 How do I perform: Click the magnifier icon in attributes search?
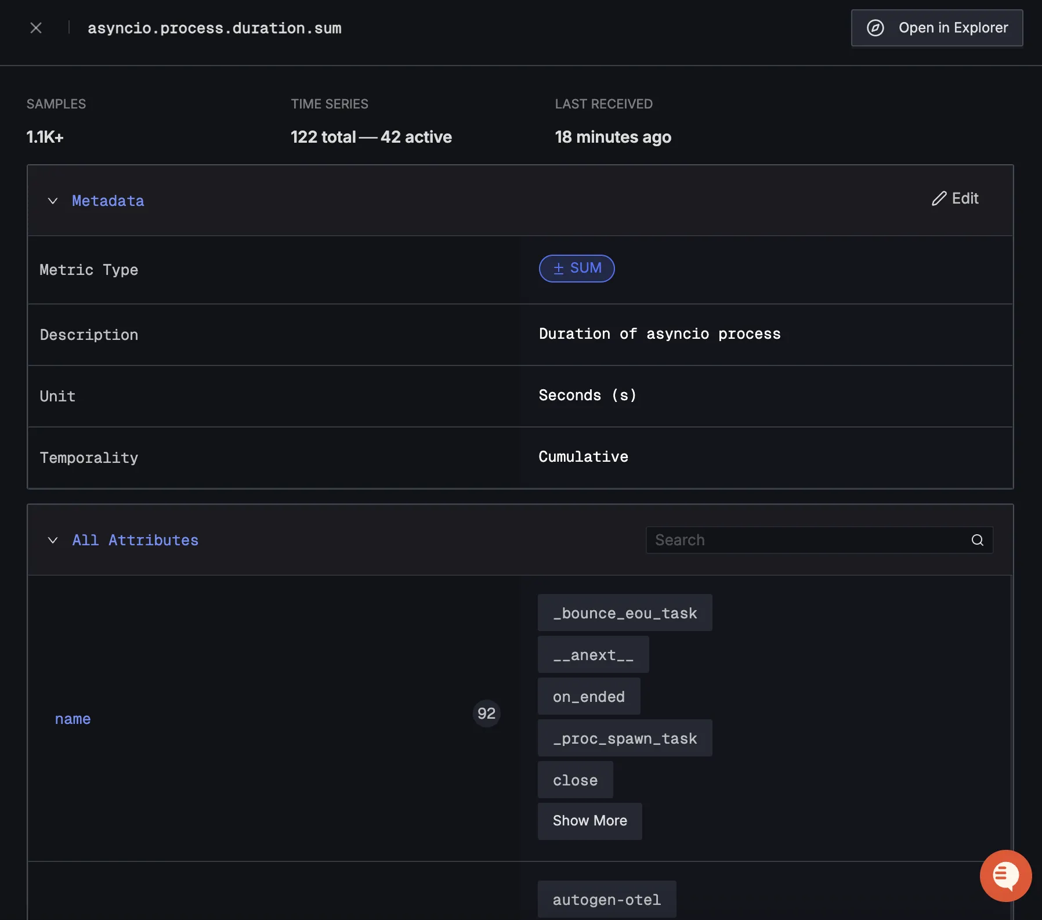(x=977, y=540)
